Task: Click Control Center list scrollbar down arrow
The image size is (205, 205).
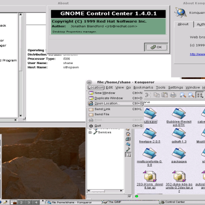Action: click(x=20, y=115)
